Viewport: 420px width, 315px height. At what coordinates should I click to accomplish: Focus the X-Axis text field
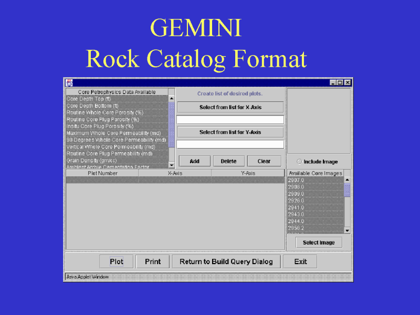point(230,120)
